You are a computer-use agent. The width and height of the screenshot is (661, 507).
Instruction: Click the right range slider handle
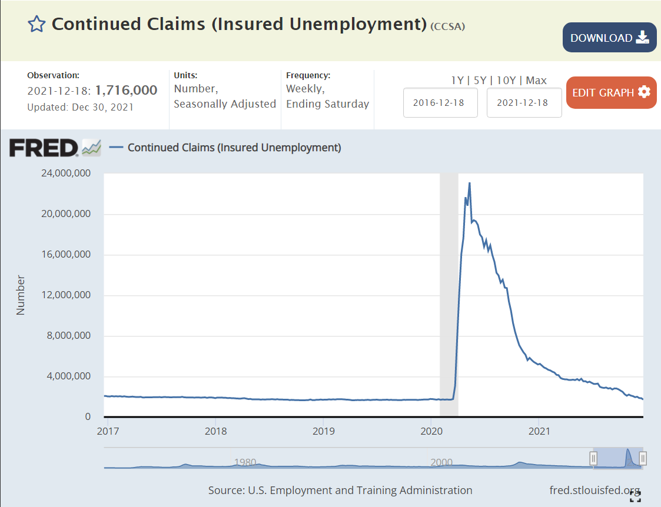pyautogui.click(x=643, y=458)
